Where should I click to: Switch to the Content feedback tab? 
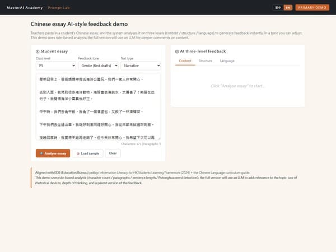[185, 61]
